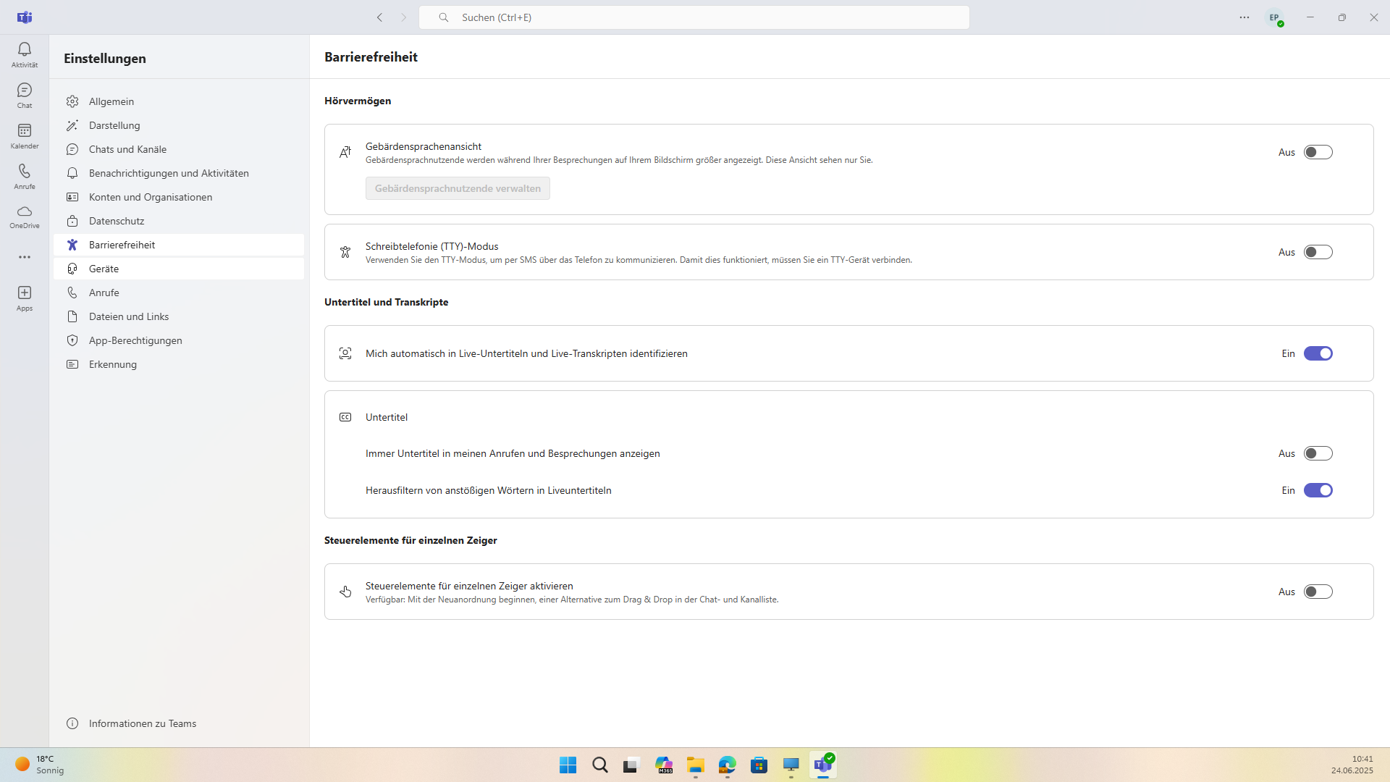
Task: Turn on Schreibtelefonie (TTY)-Modus switch
Action: coord(1318,252)
